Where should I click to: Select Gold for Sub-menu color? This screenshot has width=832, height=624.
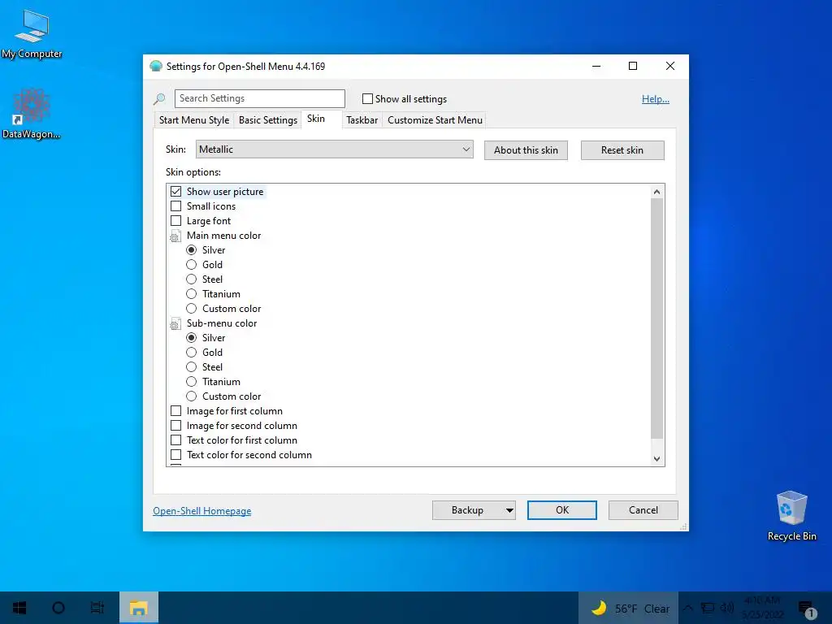(192, 353)
